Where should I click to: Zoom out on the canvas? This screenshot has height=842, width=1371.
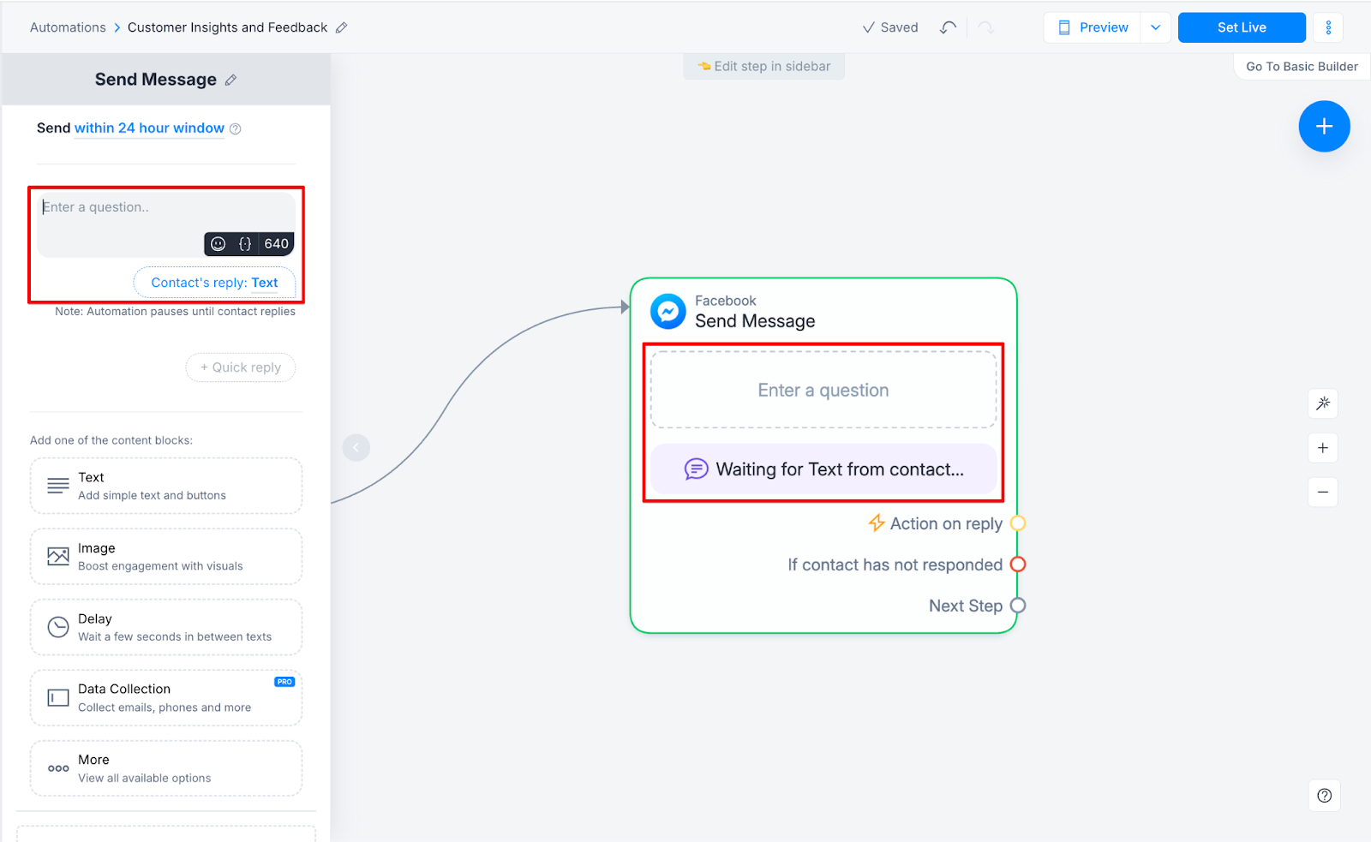(1323, 493)
